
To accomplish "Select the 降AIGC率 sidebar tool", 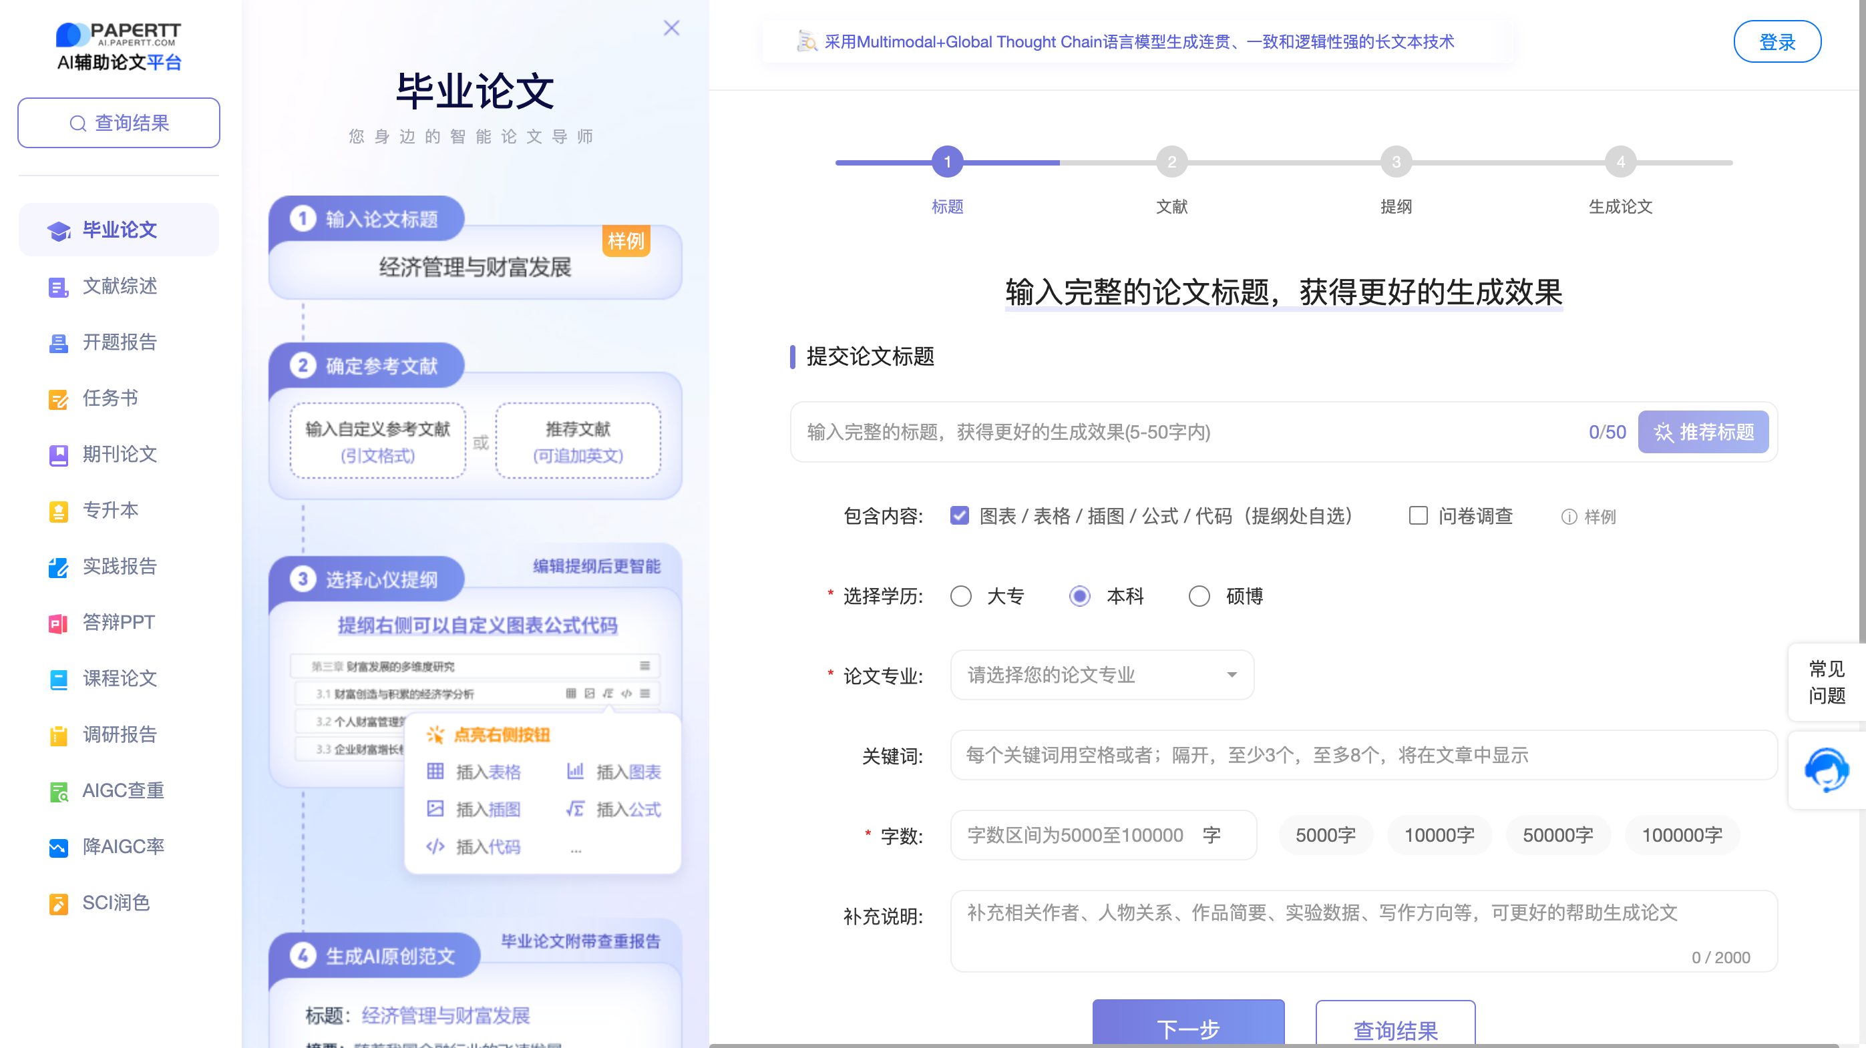I will tap(122, 846).
